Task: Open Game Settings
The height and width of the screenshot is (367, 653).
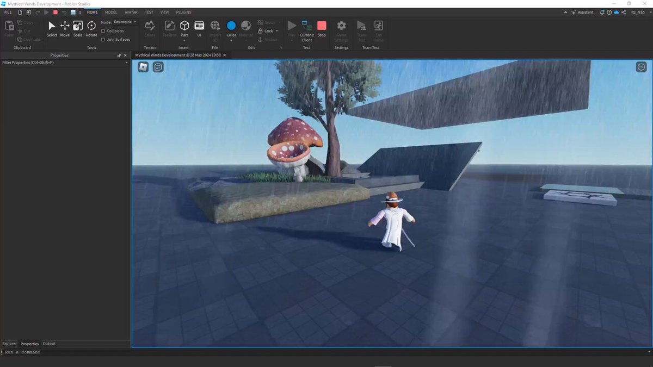Action: click(x=341, y=30)
